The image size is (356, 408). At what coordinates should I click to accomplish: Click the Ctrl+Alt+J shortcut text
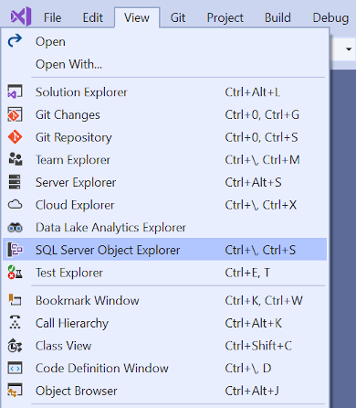(252, 391)
